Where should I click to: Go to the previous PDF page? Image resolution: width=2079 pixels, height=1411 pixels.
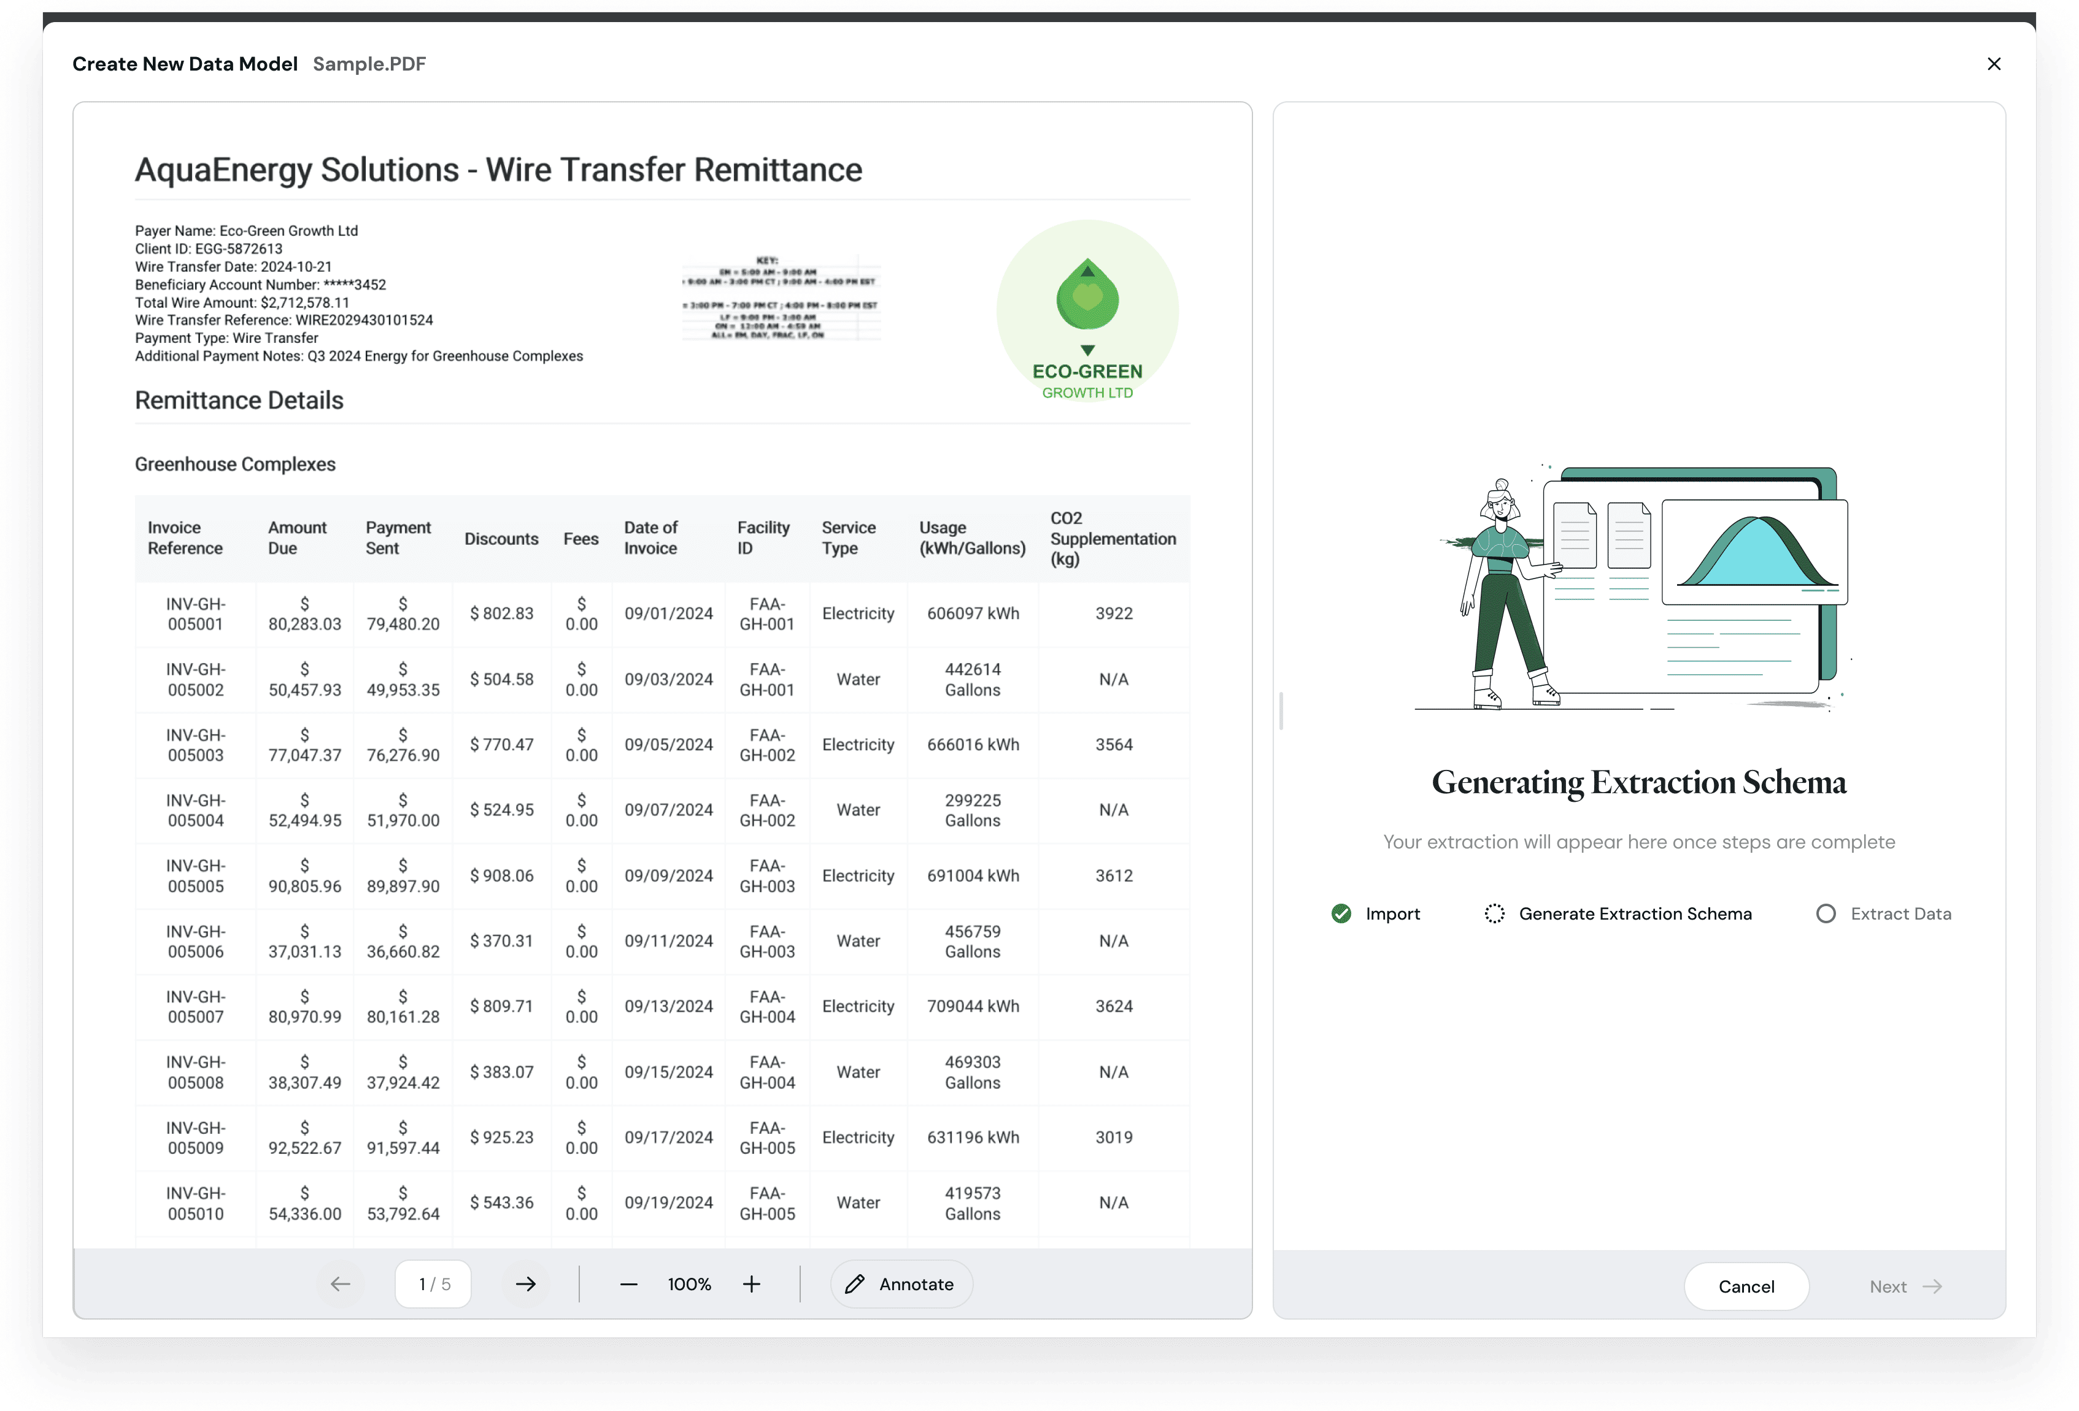coord(340,1284)
